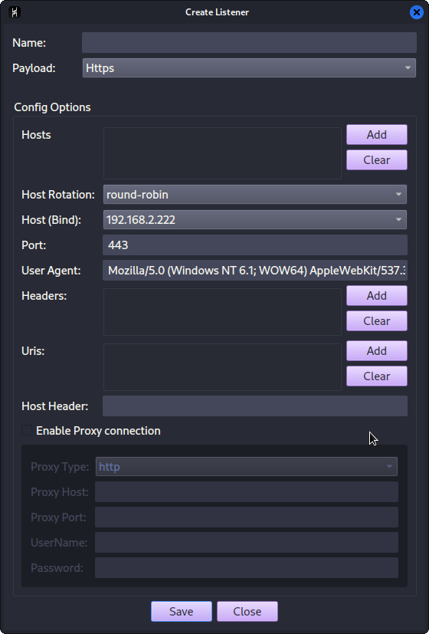Click the Port field containing 443
This screenshot has height=634, width=429.
click(x=255, y=245)
